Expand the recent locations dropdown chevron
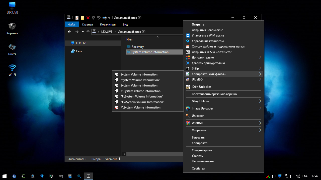 pos(83,32)
